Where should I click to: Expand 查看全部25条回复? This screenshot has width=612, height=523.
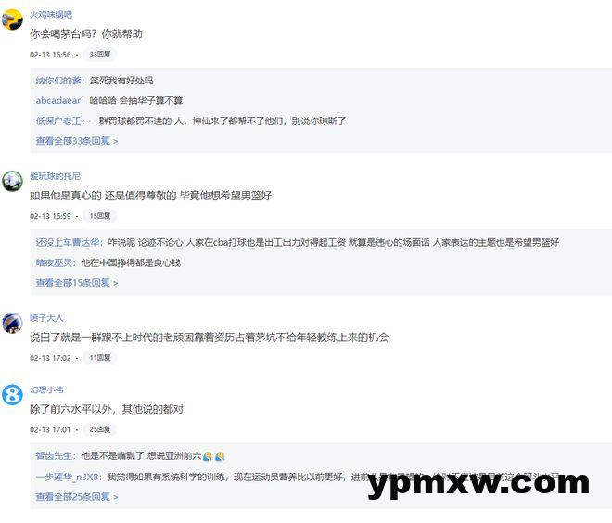tap(77, 497)
